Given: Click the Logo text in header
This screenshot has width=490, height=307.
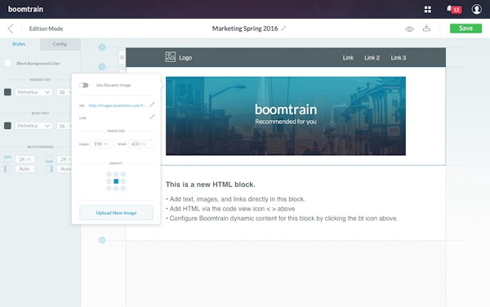Looking at the screenshot, I should pos(185,58).
